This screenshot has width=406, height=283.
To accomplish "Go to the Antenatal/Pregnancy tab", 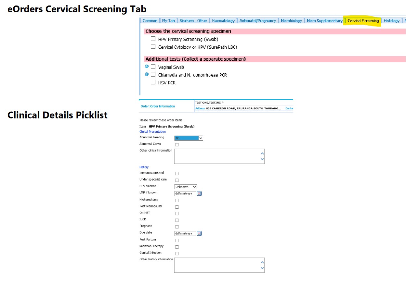I will point(258,20).
